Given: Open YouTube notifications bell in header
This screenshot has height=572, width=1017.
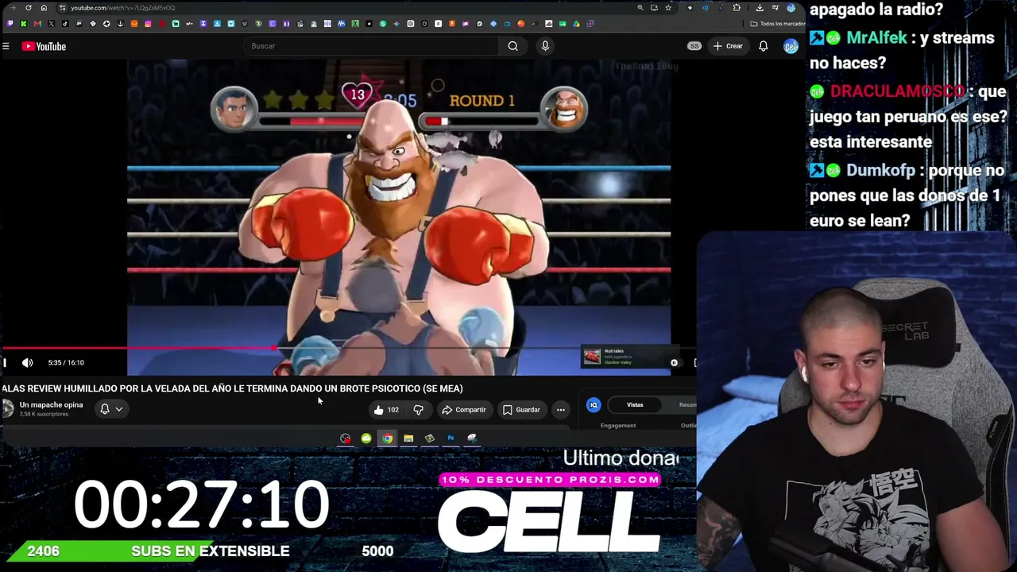Looking at the screenshot, I should coord(764,46).
